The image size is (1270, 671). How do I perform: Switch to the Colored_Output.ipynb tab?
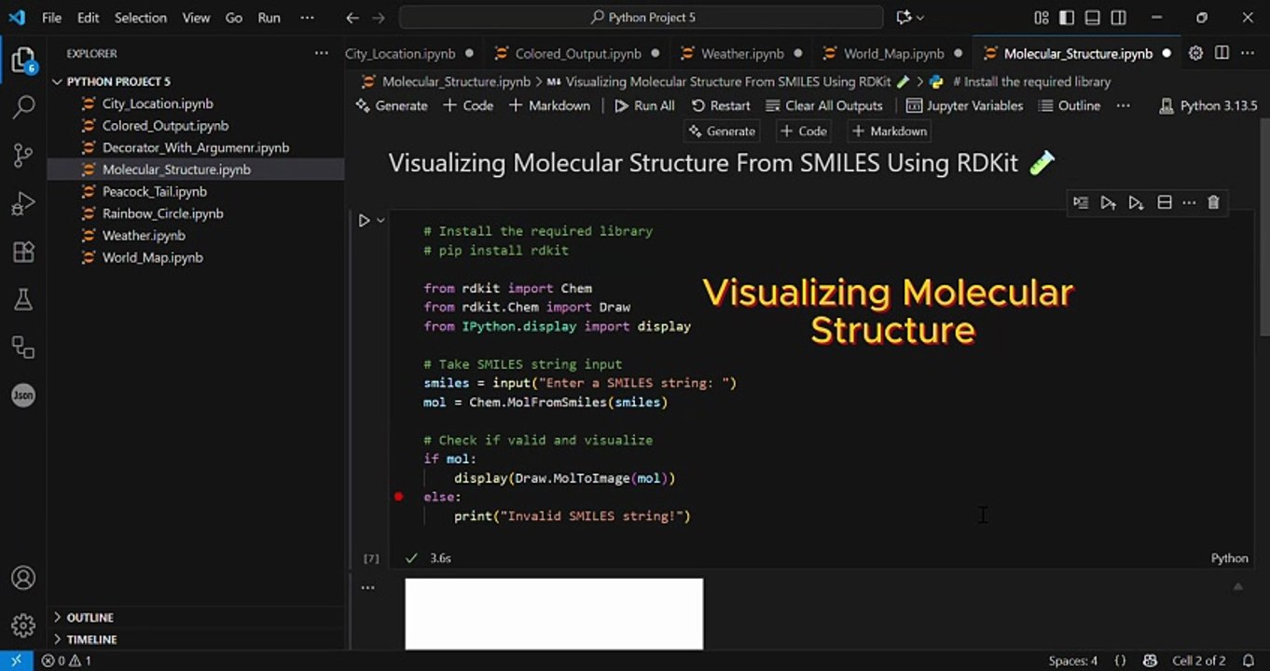pyautogui.click(x=578, y=53)
